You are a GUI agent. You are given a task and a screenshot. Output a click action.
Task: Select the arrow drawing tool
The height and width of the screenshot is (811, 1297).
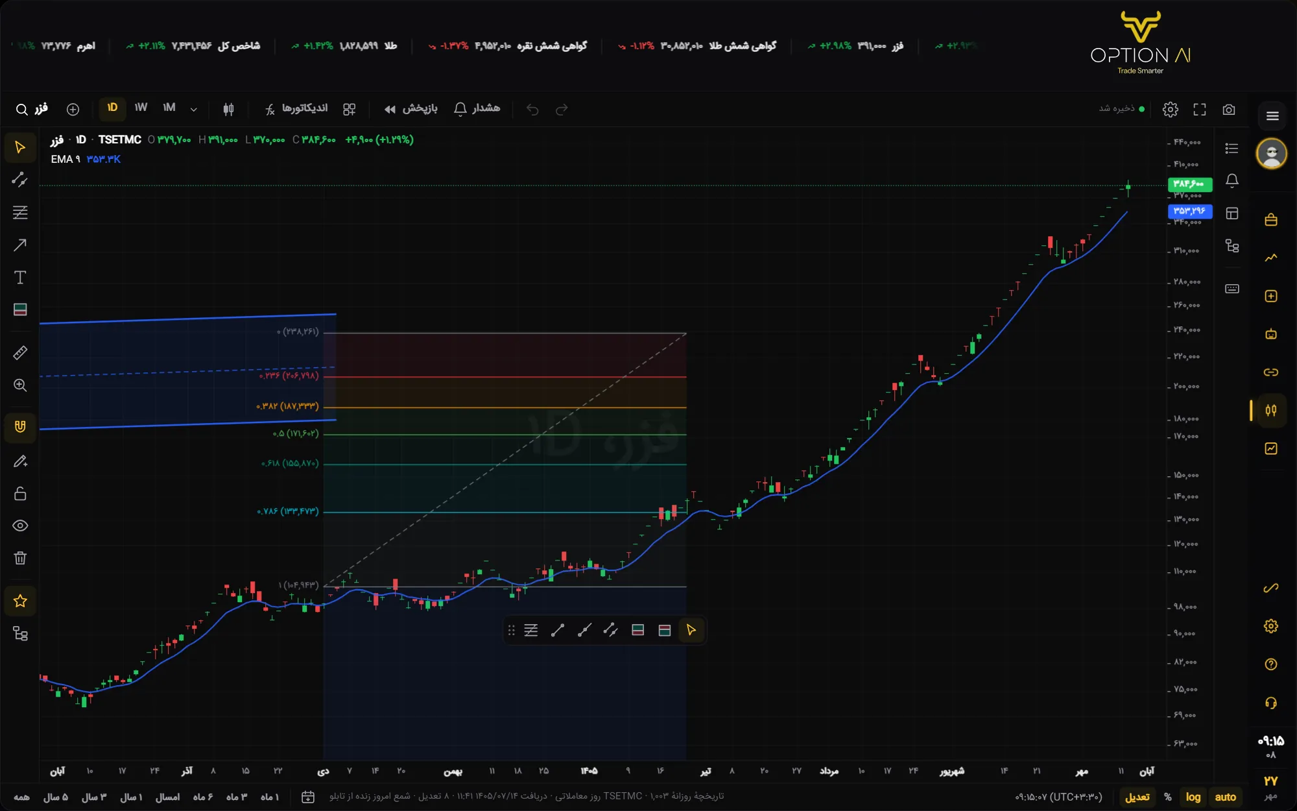pos(20,245)
